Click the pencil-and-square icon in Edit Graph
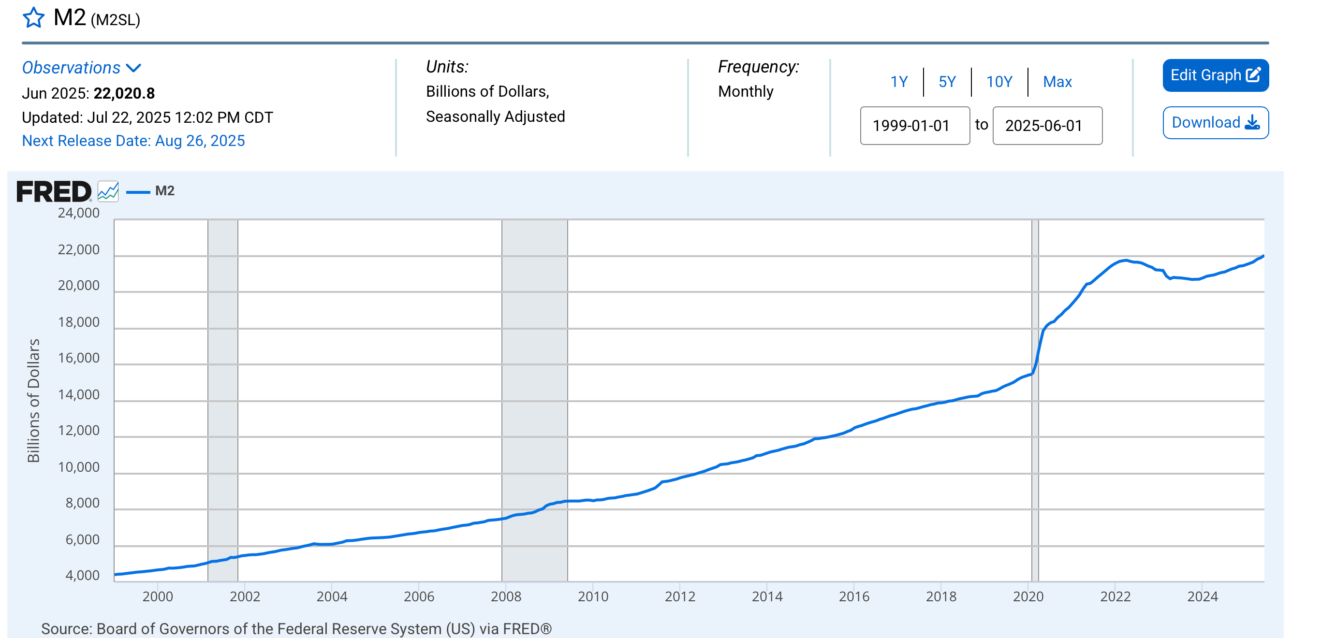Image resolution: width=1321 pixels, height=638 pixels. (x=1253, y=75)
